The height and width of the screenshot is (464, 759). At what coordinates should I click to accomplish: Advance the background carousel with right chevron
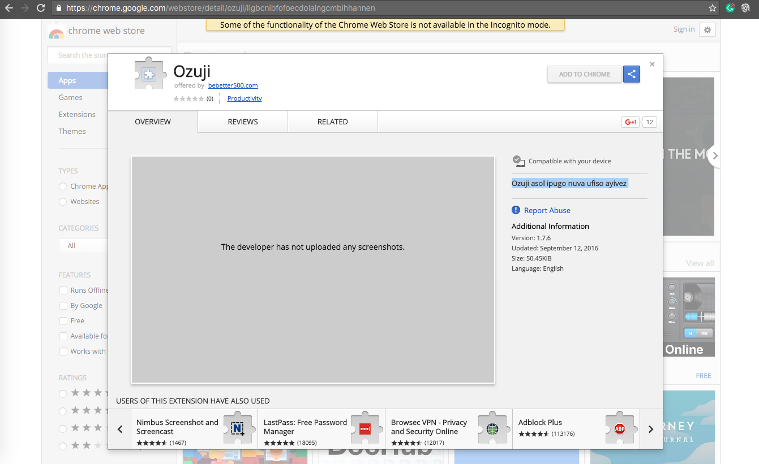pyautogui.click(x=715, y=156)
